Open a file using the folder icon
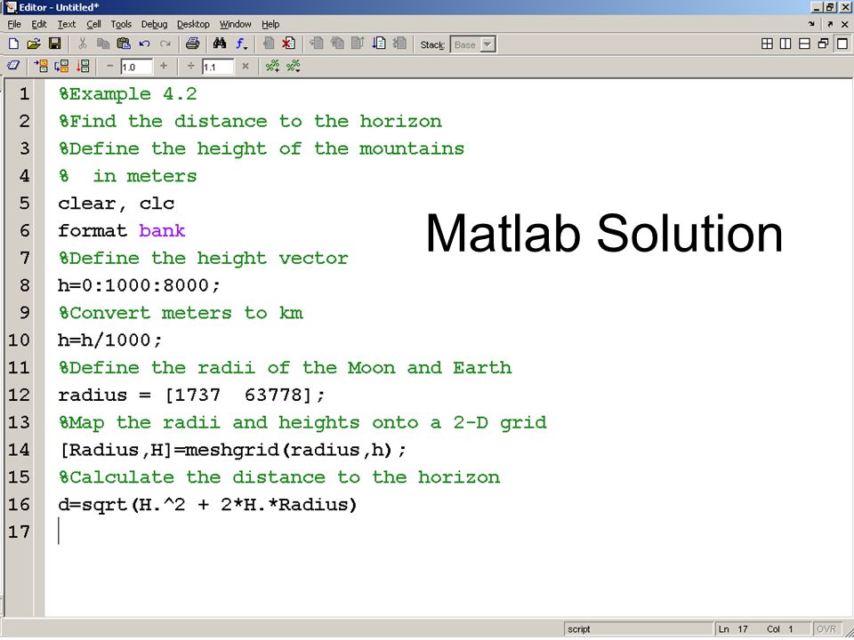854x640 pixels. click(x=34, y=44)
